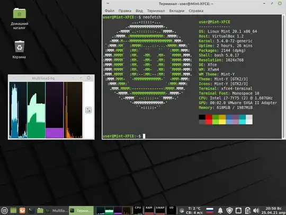Open the Справка menu in terminal
This screenshot has width=286, height=215.
196,11
